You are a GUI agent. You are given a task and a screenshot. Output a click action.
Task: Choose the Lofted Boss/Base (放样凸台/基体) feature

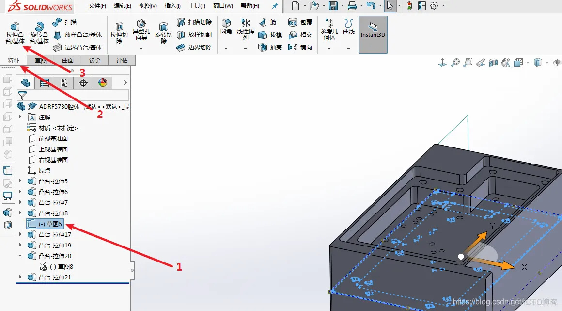pyautogui.click(x=78, y=35)
